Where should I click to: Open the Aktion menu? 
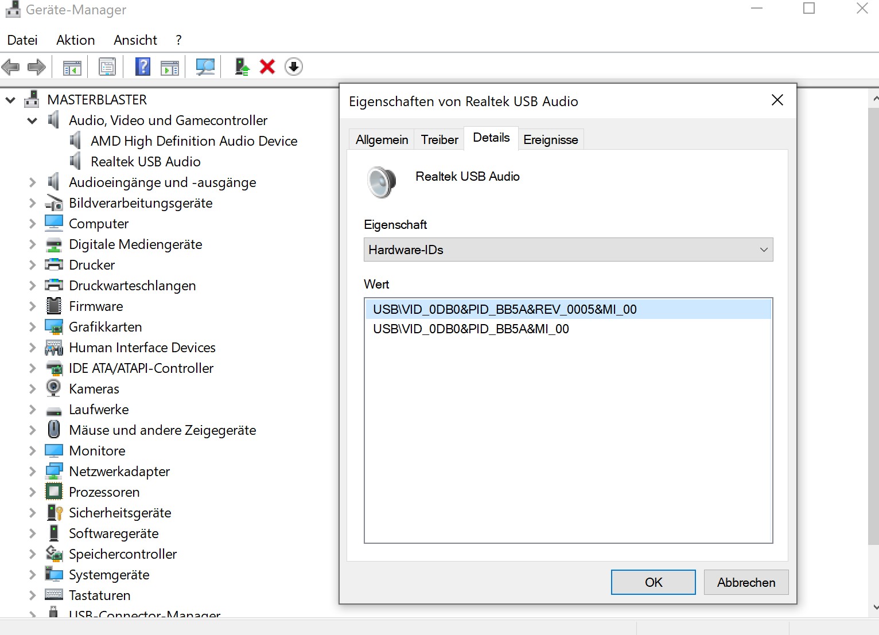pos(76,40)
